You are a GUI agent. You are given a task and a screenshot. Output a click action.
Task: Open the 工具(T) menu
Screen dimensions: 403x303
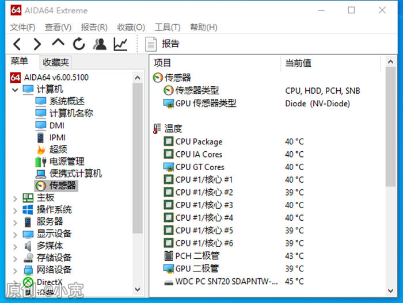click(168, 27)
